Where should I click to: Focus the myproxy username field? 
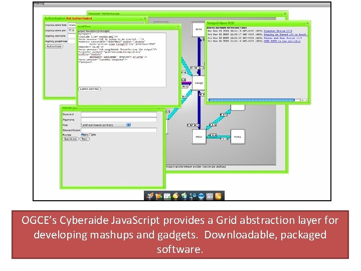point(72,36)
